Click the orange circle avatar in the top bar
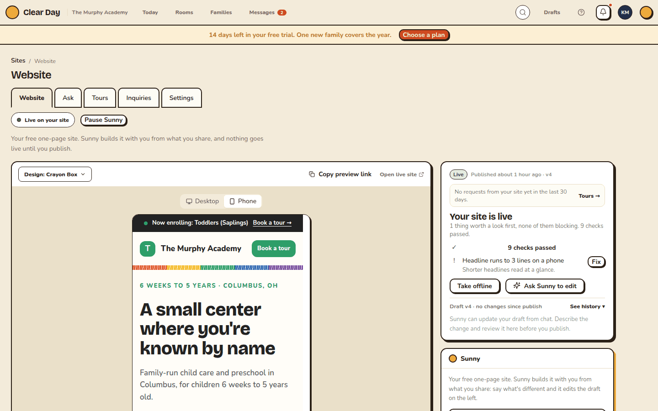The height and width of the screenshot is (411, 658). coord(646,12)
